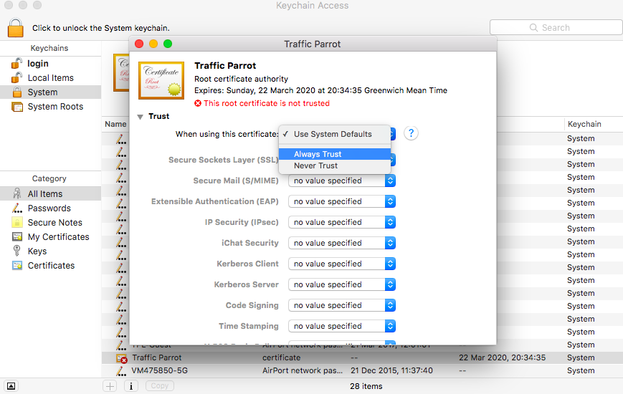Select the Keys category

[37, 251]
